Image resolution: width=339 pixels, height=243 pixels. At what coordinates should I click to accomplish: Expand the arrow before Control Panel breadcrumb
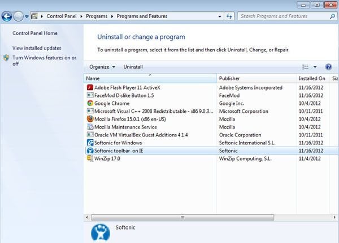pyautogui.click(x=41, y=16)
